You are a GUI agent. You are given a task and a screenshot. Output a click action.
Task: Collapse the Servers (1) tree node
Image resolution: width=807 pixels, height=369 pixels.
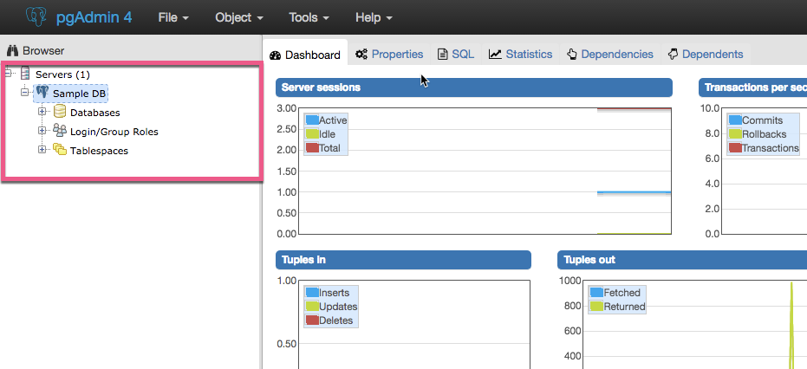9,73
